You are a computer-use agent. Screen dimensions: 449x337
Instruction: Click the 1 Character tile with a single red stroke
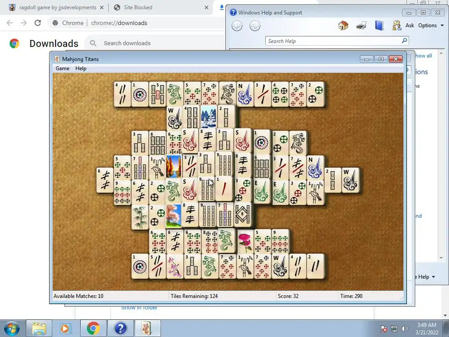point(224,189)
